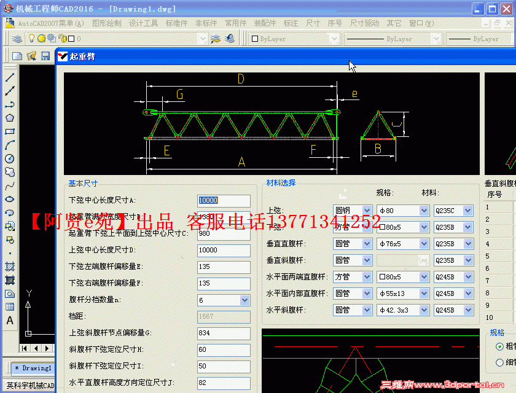Click the new drawing icon
The height and width of the screenshot is (393, 516).
coord(17,56)
